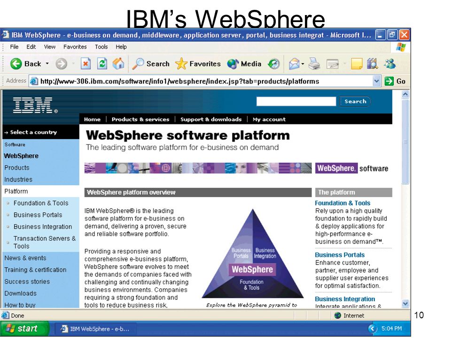Click the green Go arrow icon
This screenshot has width=451, height=338.
(389, 81)
